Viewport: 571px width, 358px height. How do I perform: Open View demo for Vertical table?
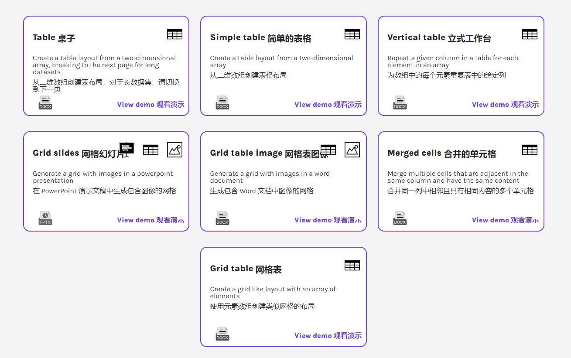(506, 105)
